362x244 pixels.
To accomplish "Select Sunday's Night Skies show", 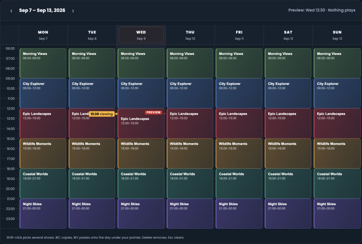I will click(337, 214).
